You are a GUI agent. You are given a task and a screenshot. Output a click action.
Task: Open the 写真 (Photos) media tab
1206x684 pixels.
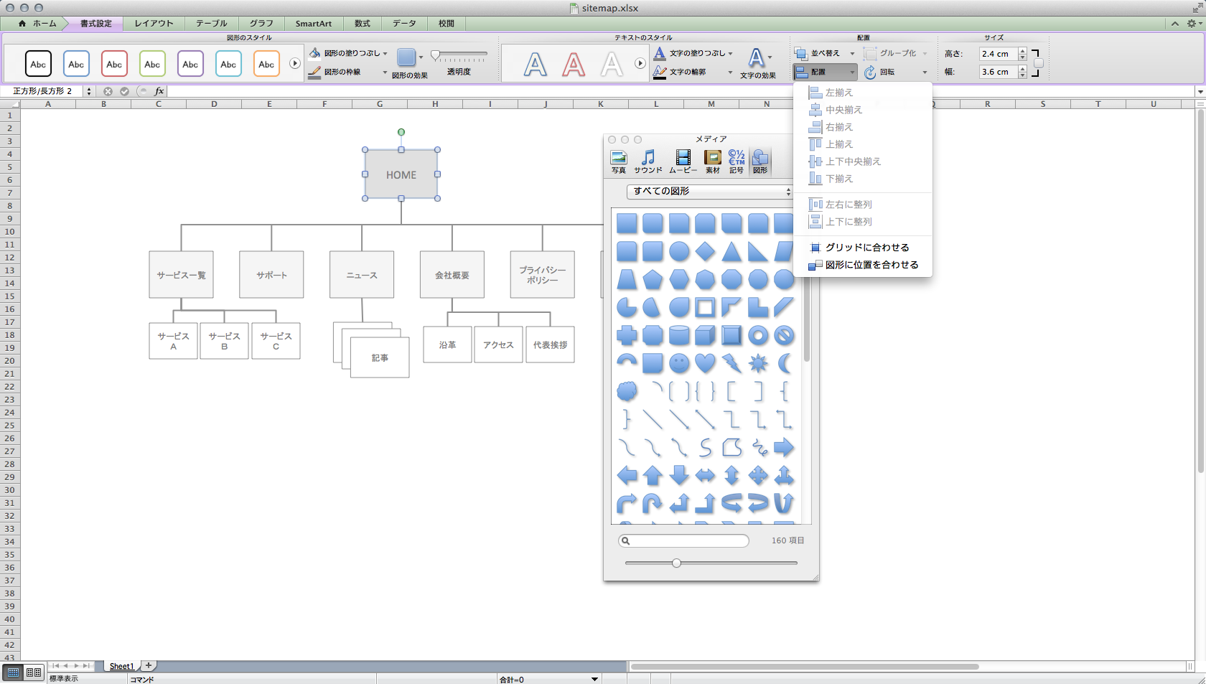[x=618, y=159]
